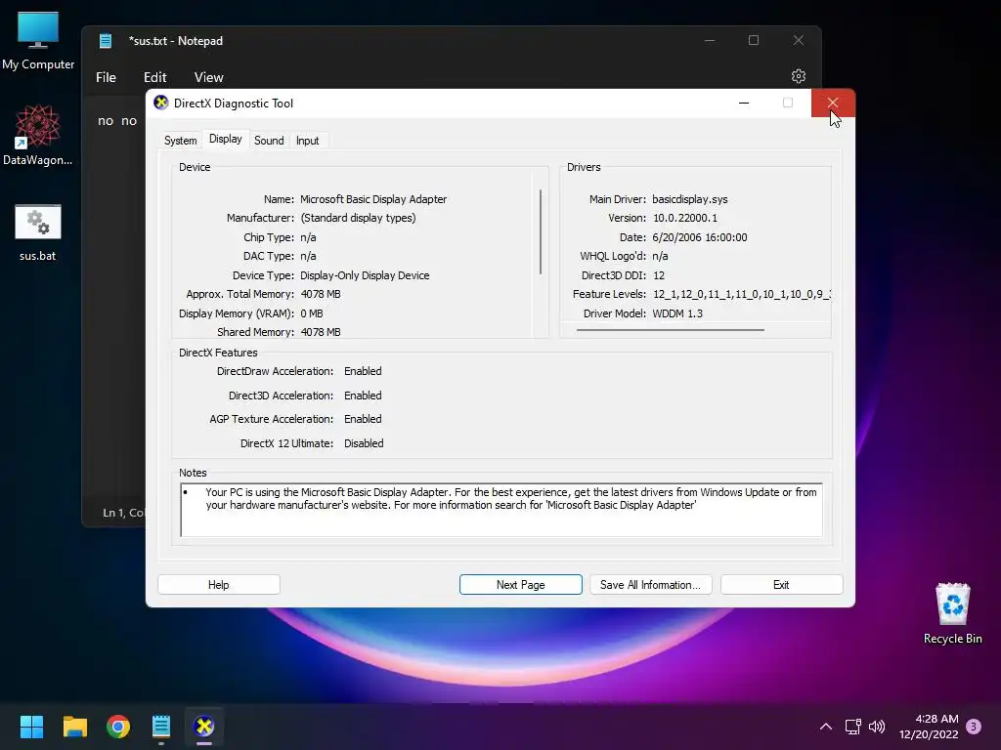The width and height of the screenshot is (1001, 750).
Task: Open the taskbar clock and date
Action: pos(929,727)
